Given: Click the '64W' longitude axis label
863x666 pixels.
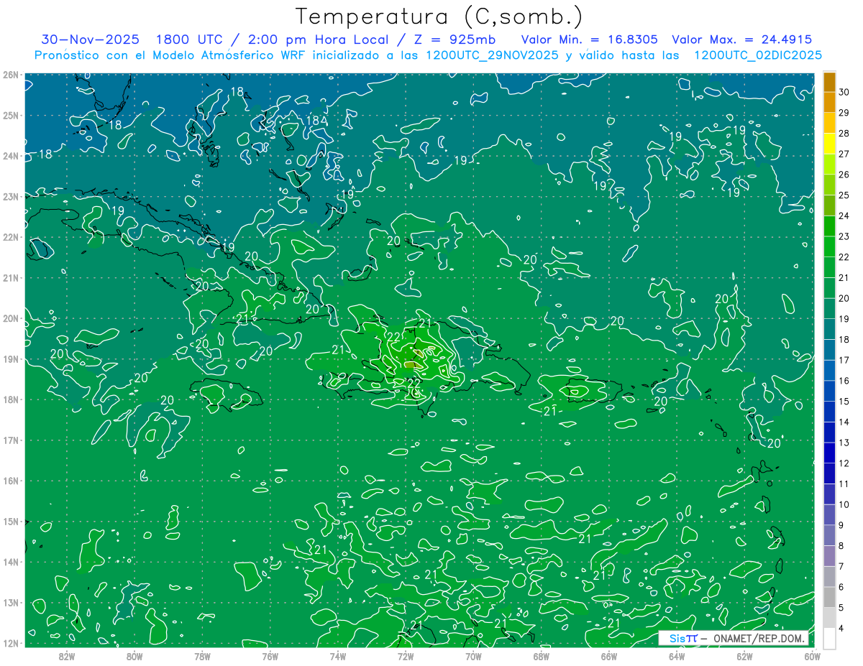Looking at the screenshot, I should (677, 655).
